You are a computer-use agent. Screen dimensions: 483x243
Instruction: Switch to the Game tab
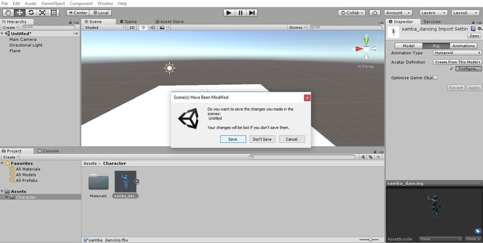(128, 22)
